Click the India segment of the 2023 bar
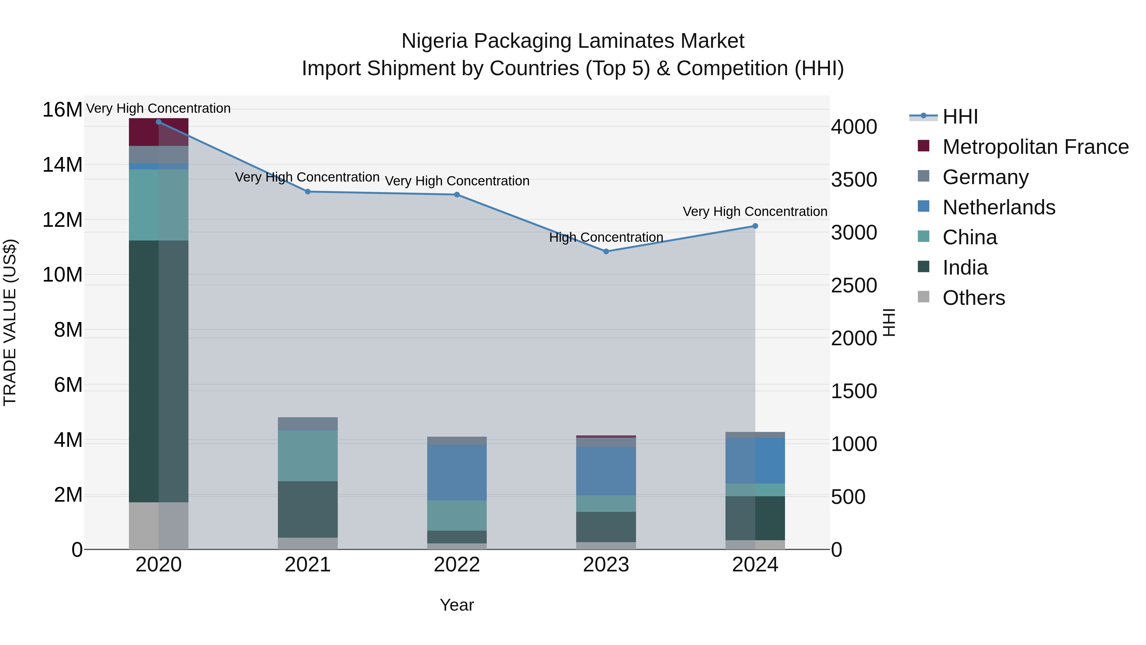Image resolution: width=1146 pixels, height=645 pixels. (606, 527)
